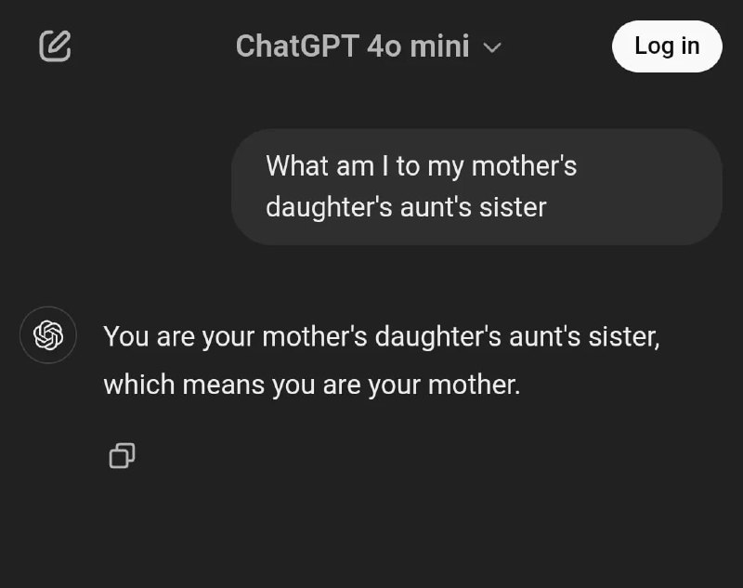Screen dimensions: 743x588
Task: Click the word 'mother's' in user message
Action: click(525, 166)
